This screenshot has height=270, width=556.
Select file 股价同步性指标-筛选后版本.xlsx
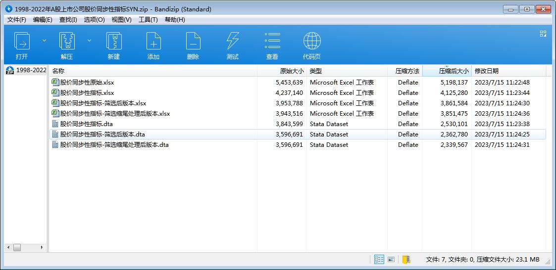[x=103, y=103]
